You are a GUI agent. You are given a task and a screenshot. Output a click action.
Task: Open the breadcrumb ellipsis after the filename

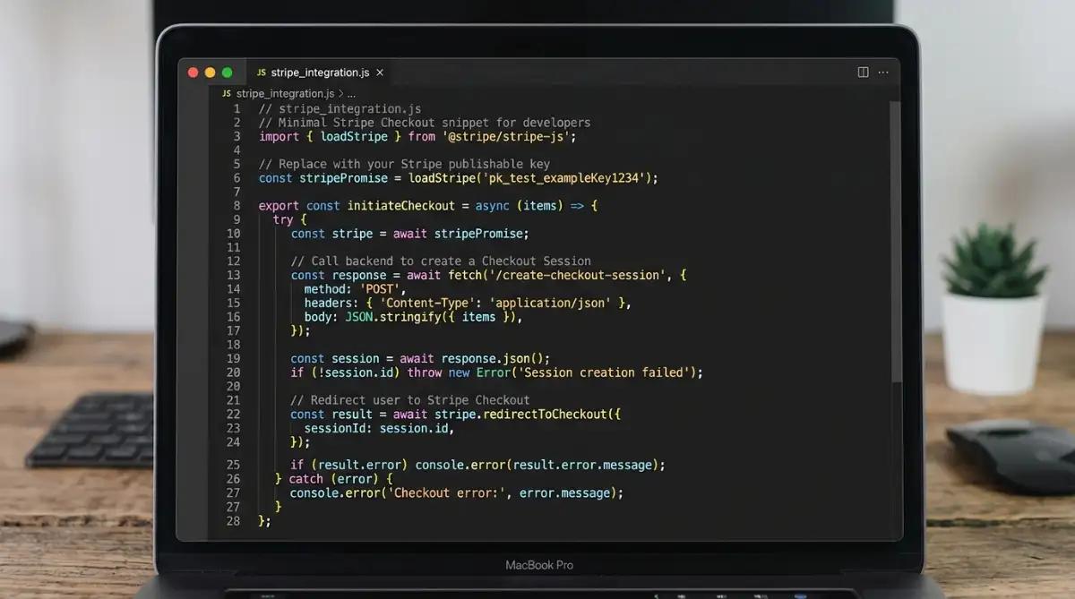tap(351, 93)
